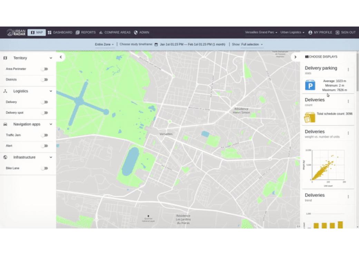Click Résidence Henri Simon map label

241,111
